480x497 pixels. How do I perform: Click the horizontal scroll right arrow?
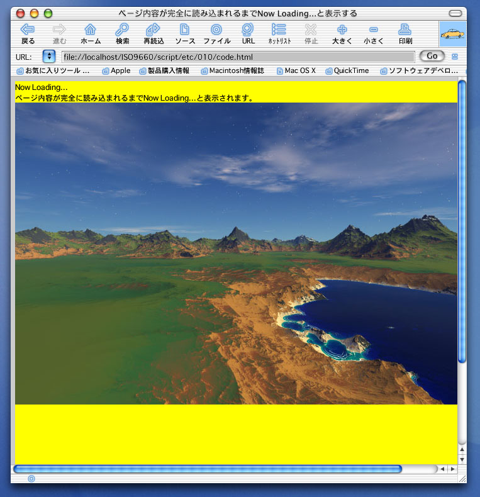[x=452, y=469]
